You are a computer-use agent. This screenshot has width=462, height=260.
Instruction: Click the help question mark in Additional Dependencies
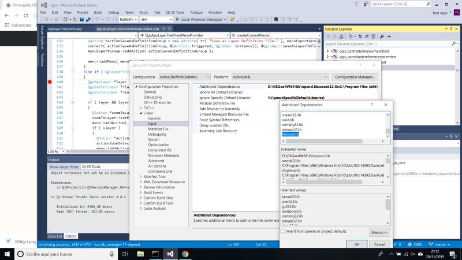[372, 105]
